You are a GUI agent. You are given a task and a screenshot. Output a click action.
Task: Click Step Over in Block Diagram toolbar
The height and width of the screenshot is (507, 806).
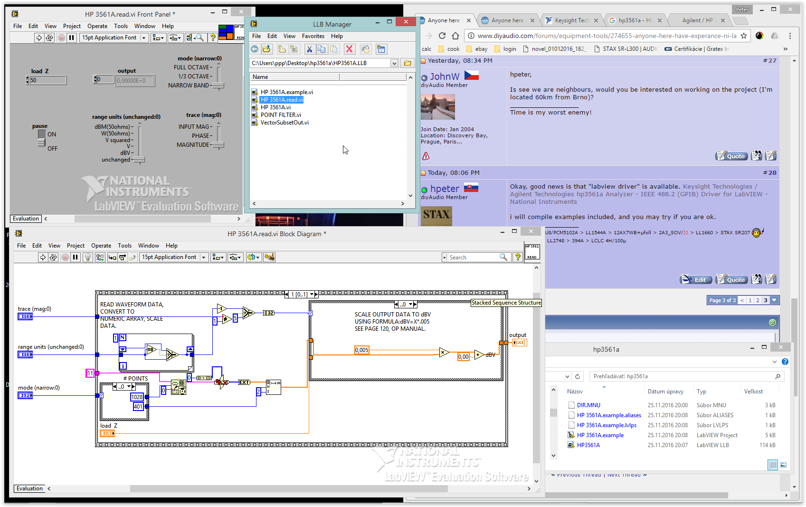(123, 257)
